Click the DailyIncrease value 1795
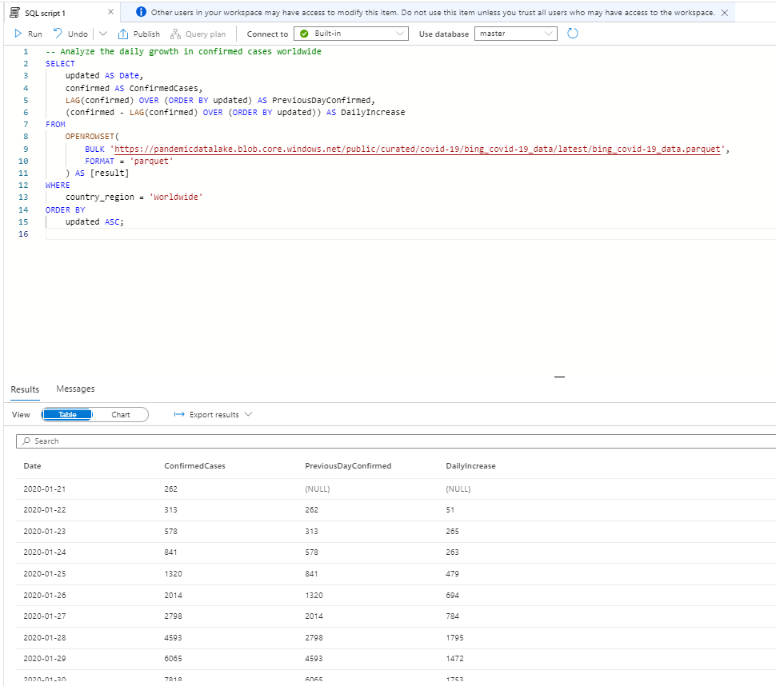Screen dimensions: 776x686 [x=455, y=637]
